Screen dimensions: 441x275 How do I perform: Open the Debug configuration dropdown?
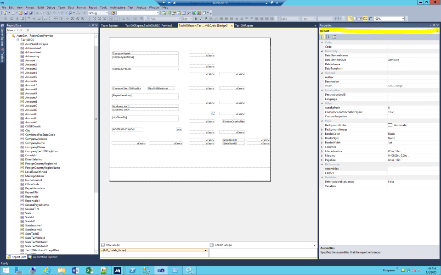107,13
